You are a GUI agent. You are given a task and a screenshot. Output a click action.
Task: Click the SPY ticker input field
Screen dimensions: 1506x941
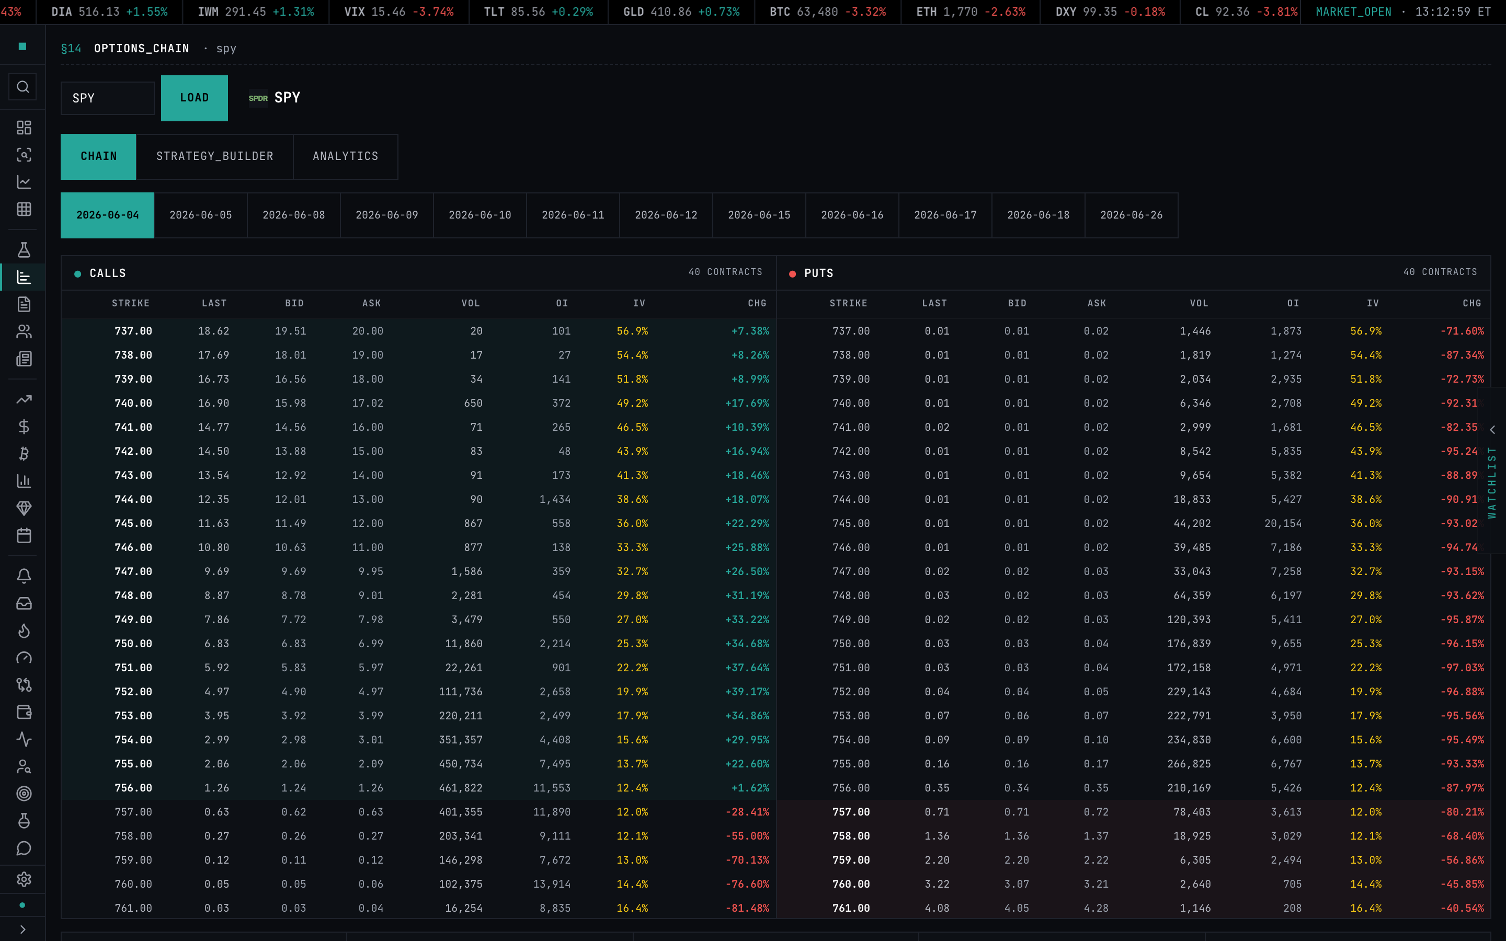108,98
